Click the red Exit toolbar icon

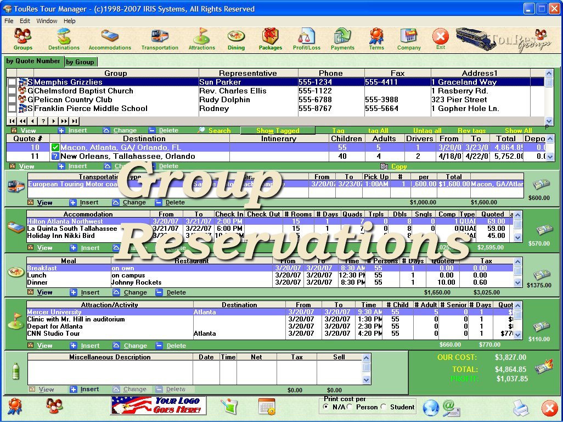pyautogui.click(x=441, y=38)
